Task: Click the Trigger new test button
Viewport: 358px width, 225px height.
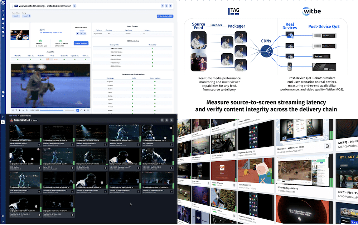Action: [81, 43]
